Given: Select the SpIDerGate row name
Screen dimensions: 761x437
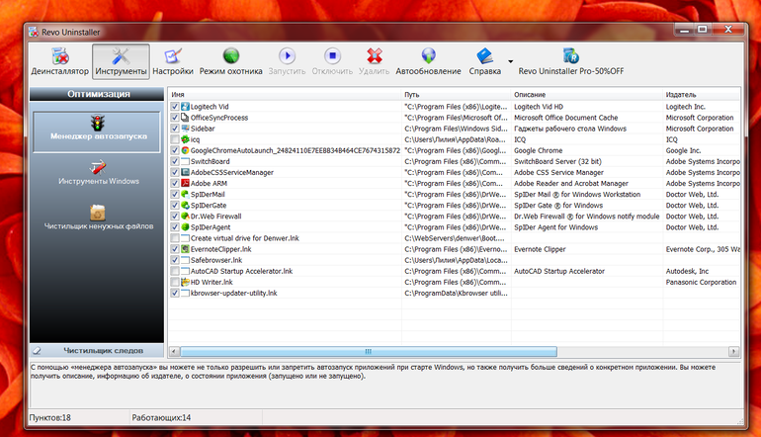Looking at the screenshot, I should 209,206.
